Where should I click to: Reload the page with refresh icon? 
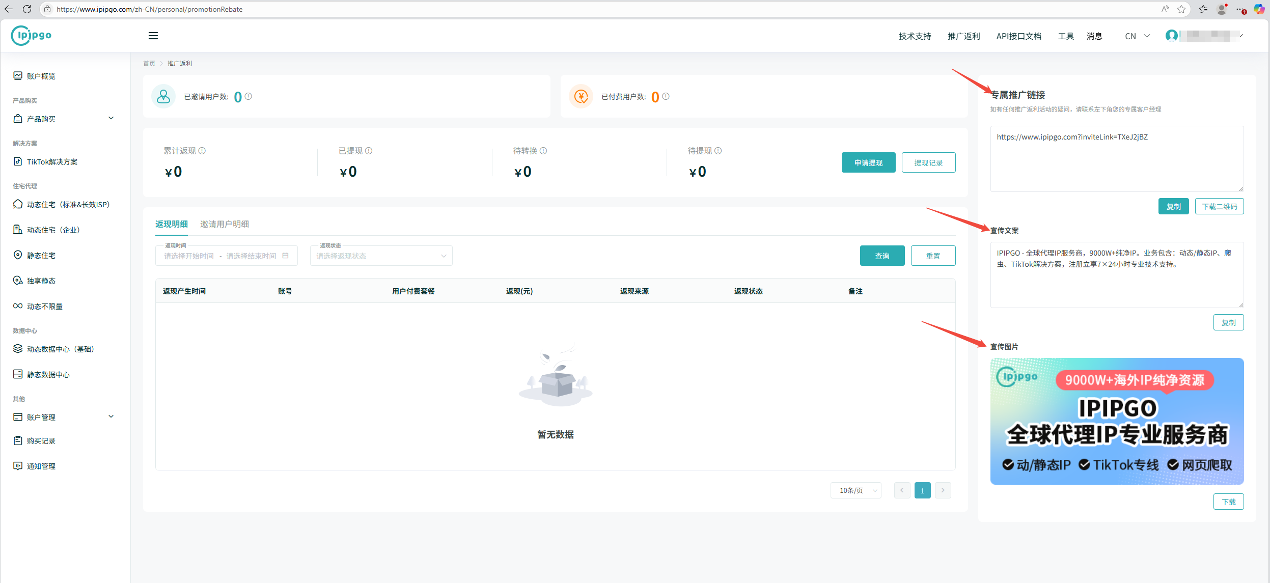(27, 9)
